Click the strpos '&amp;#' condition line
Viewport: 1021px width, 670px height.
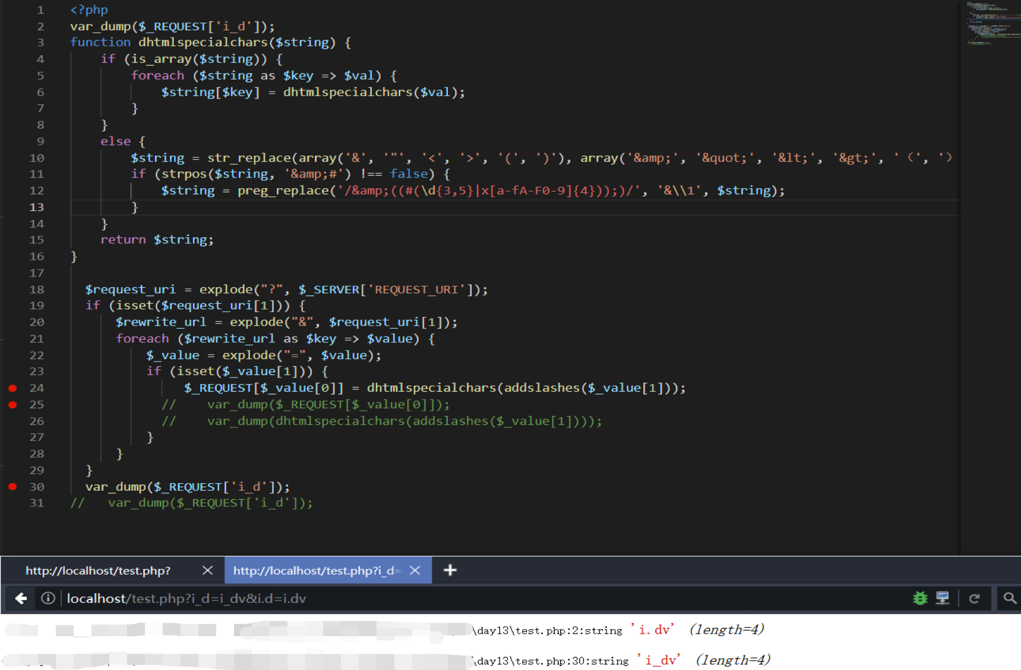(x=290, y=174)
